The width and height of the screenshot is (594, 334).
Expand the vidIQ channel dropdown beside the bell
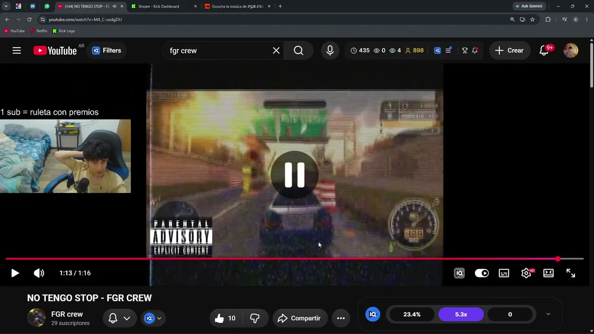pyautogui.click(x=153, y=318)
